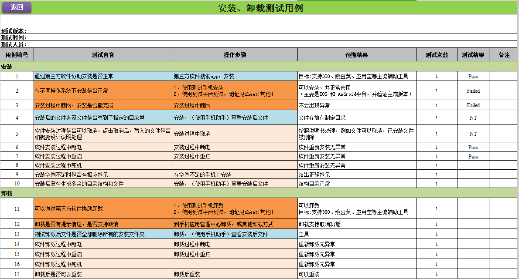Click the 测试内容 column header

tap(103, 55)
